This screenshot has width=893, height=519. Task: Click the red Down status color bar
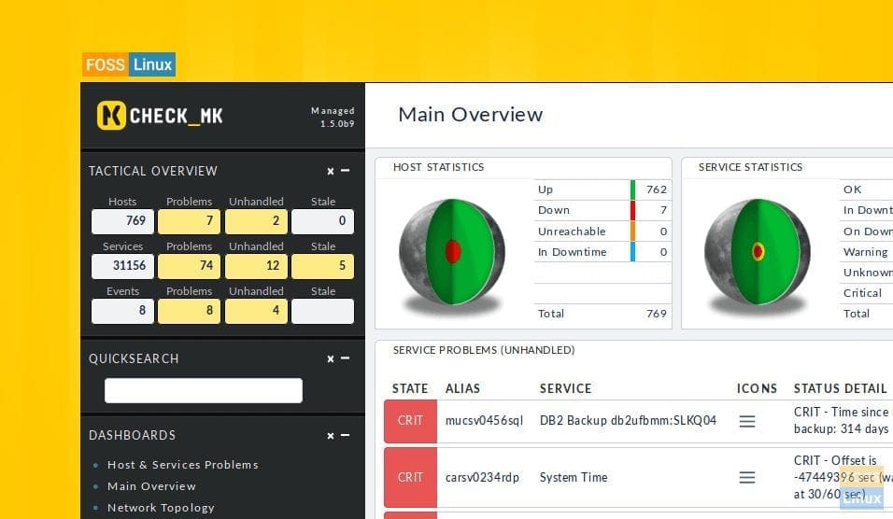click(x=632, y=211)
